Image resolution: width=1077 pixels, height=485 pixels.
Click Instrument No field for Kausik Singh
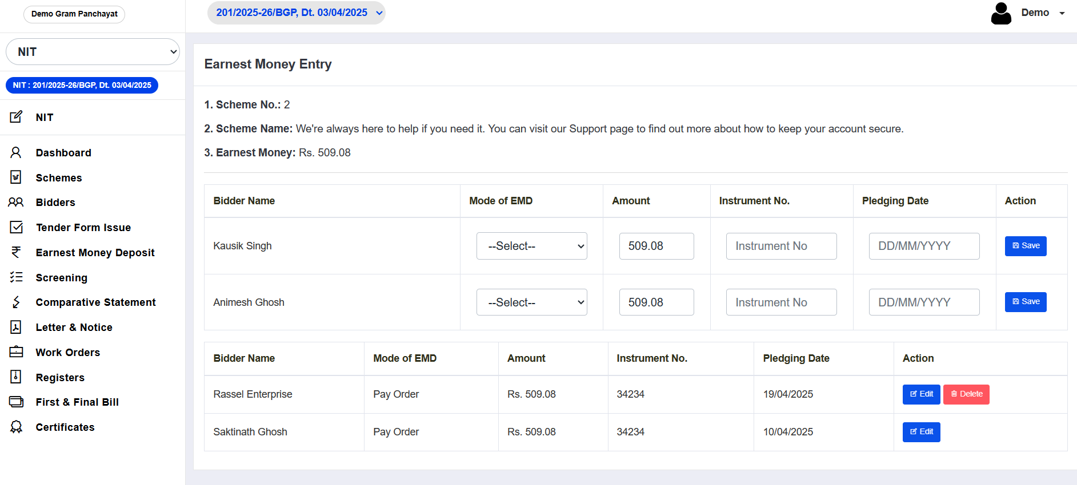(x=781, y=246)
